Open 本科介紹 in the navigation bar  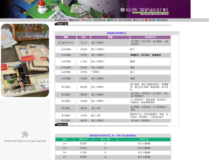86,20
